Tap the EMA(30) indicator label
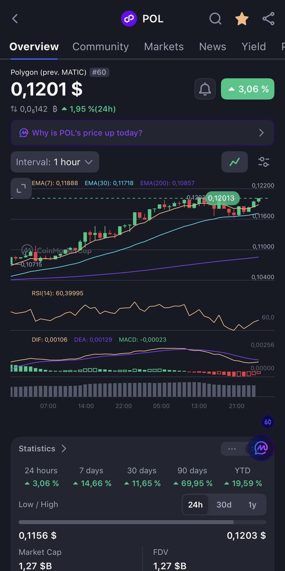 [109, 183]
